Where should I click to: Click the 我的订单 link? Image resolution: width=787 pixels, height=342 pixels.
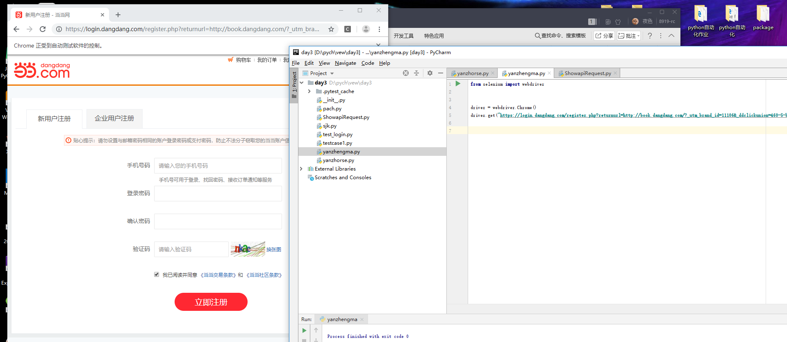267,60
